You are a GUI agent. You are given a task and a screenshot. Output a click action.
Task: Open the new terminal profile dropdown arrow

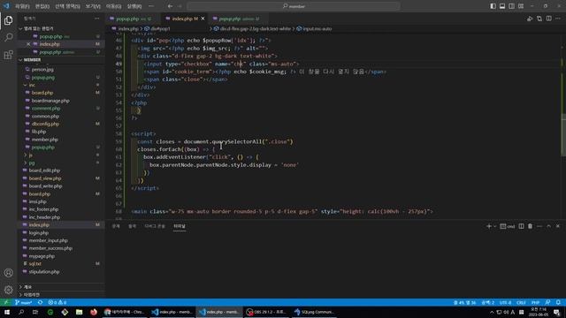(x=494, y=226)
